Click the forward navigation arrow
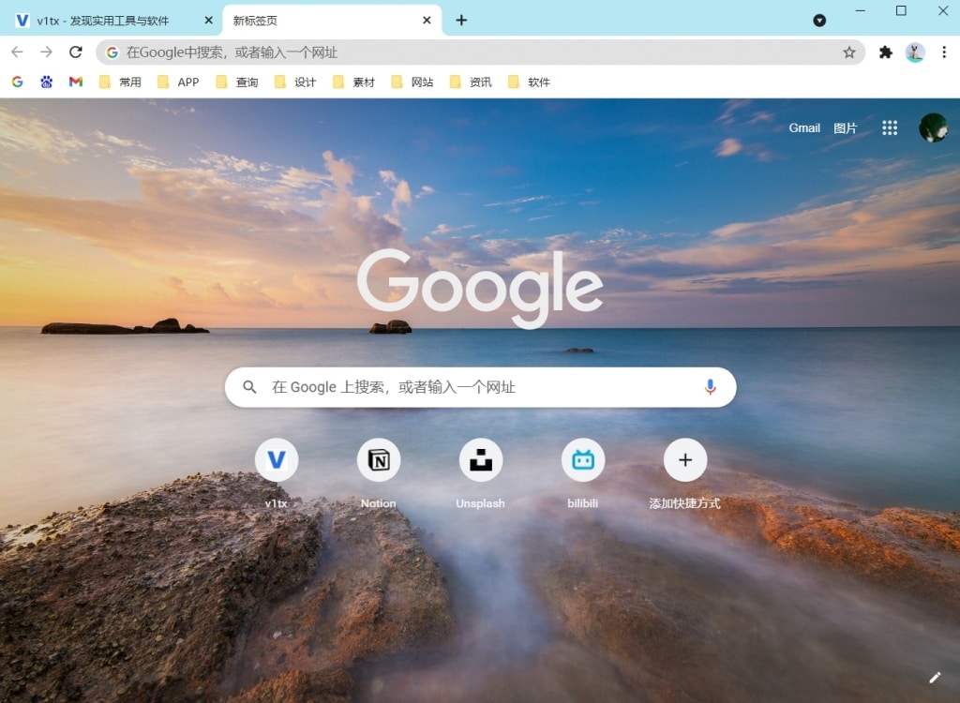This screenshot has height=703, width=960. click(x=47, y=52)
